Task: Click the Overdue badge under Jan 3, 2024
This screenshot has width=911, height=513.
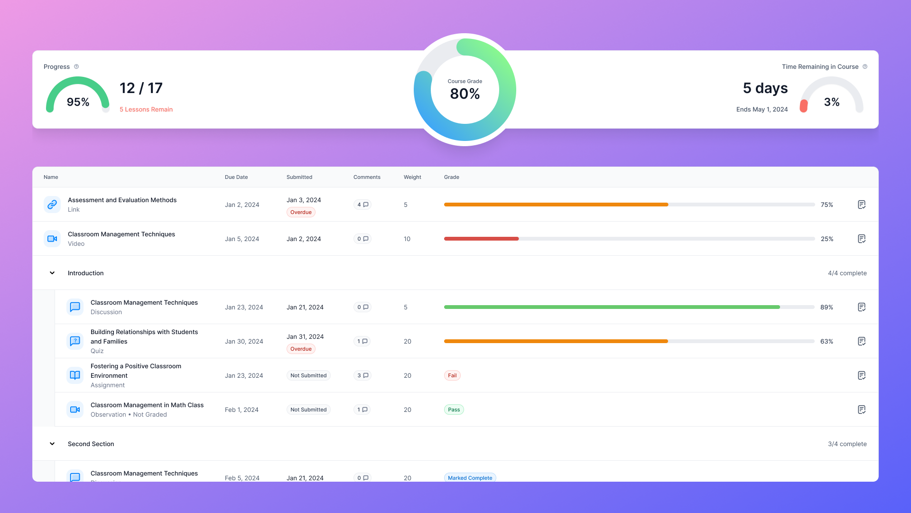Action: (x=301, y=212)
